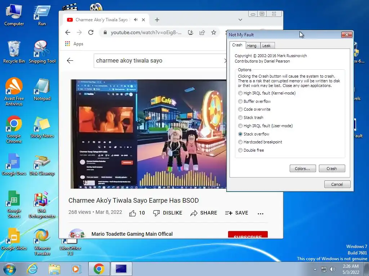Screen dimensions: 369x276
Task: Bookmark this page with the star icon
Action: click(213, 32)
